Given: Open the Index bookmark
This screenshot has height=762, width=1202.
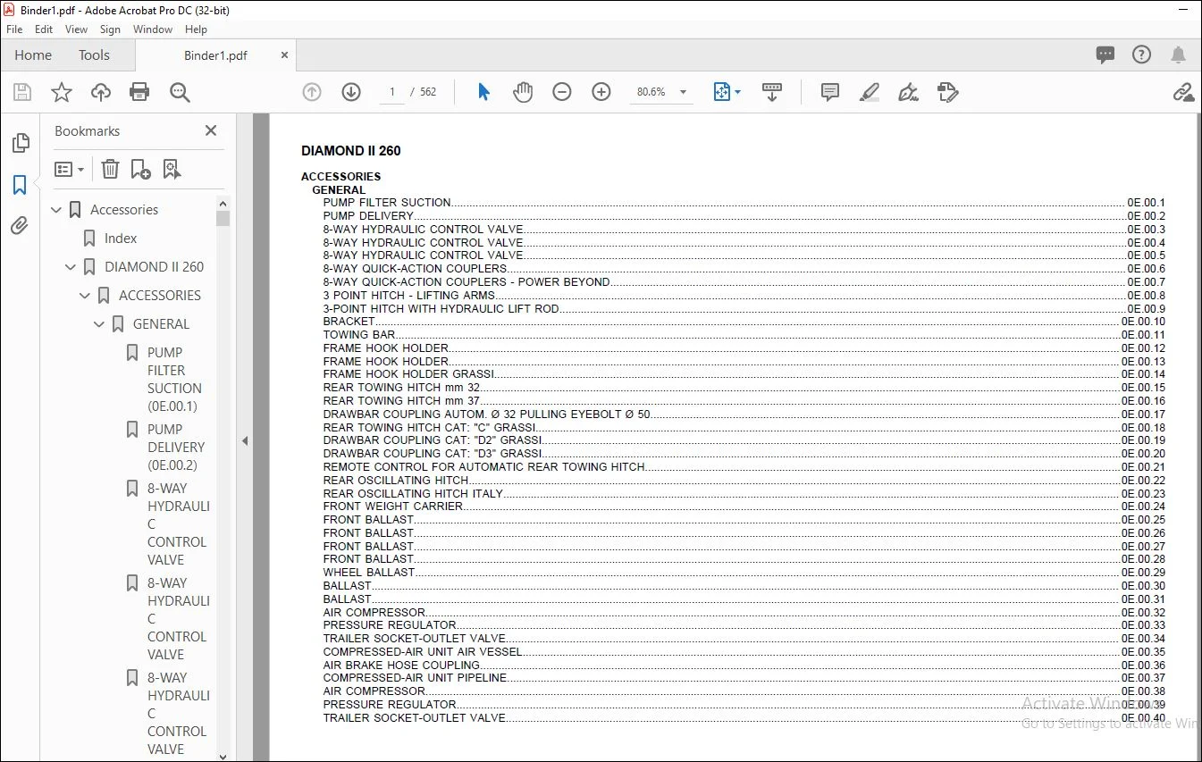Looking at the screenshot, I should coord(121,239).
